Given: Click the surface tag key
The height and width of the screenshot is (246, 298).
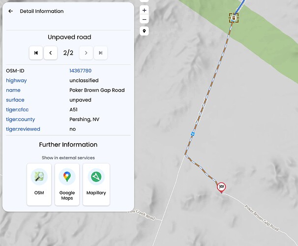Looking at the screenshot, I should click(15, 100).
